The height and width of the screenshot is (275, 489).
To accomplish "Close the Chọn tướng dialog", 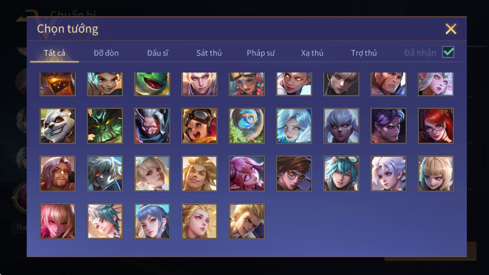I will [x=451, y=29].
